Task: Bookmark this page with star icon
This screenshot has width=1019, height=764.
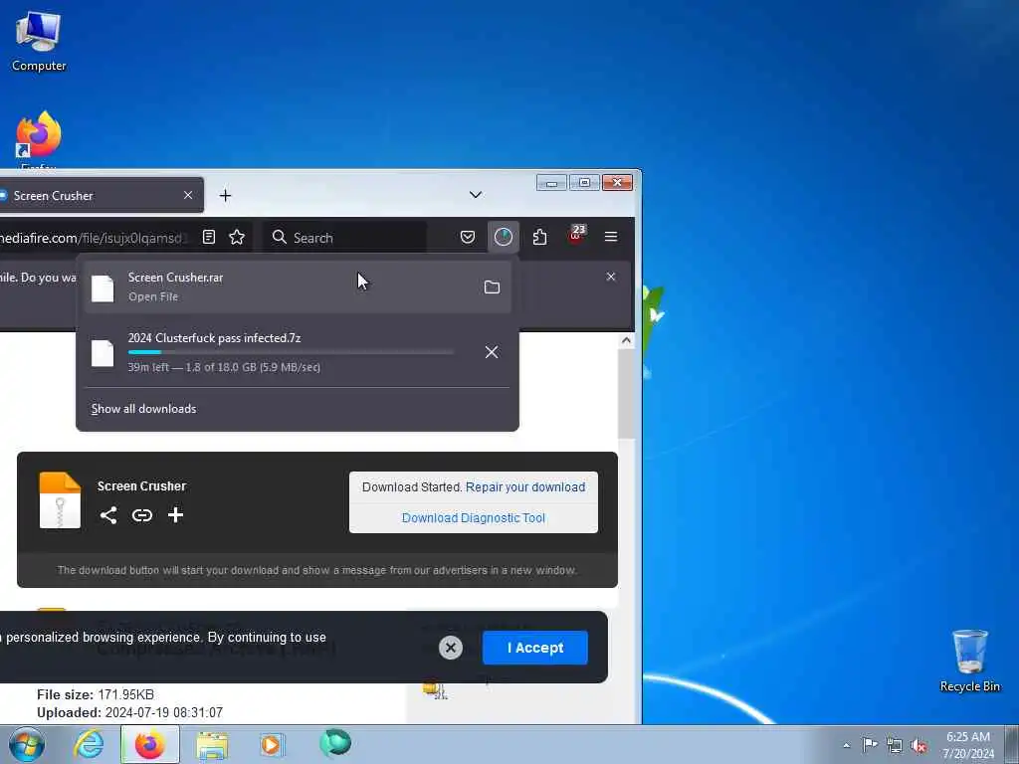Action: click(237, 237)
